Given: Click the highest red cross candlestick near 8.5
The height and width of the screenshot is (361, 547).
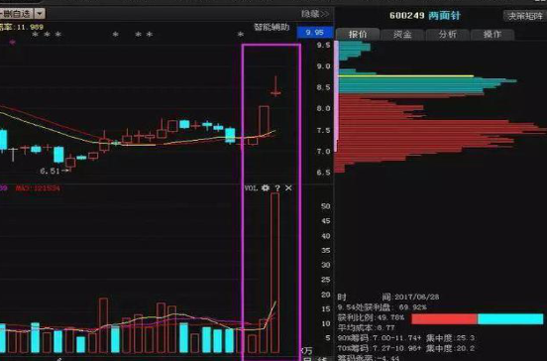Looking at the screenshot, I should 275,85.
